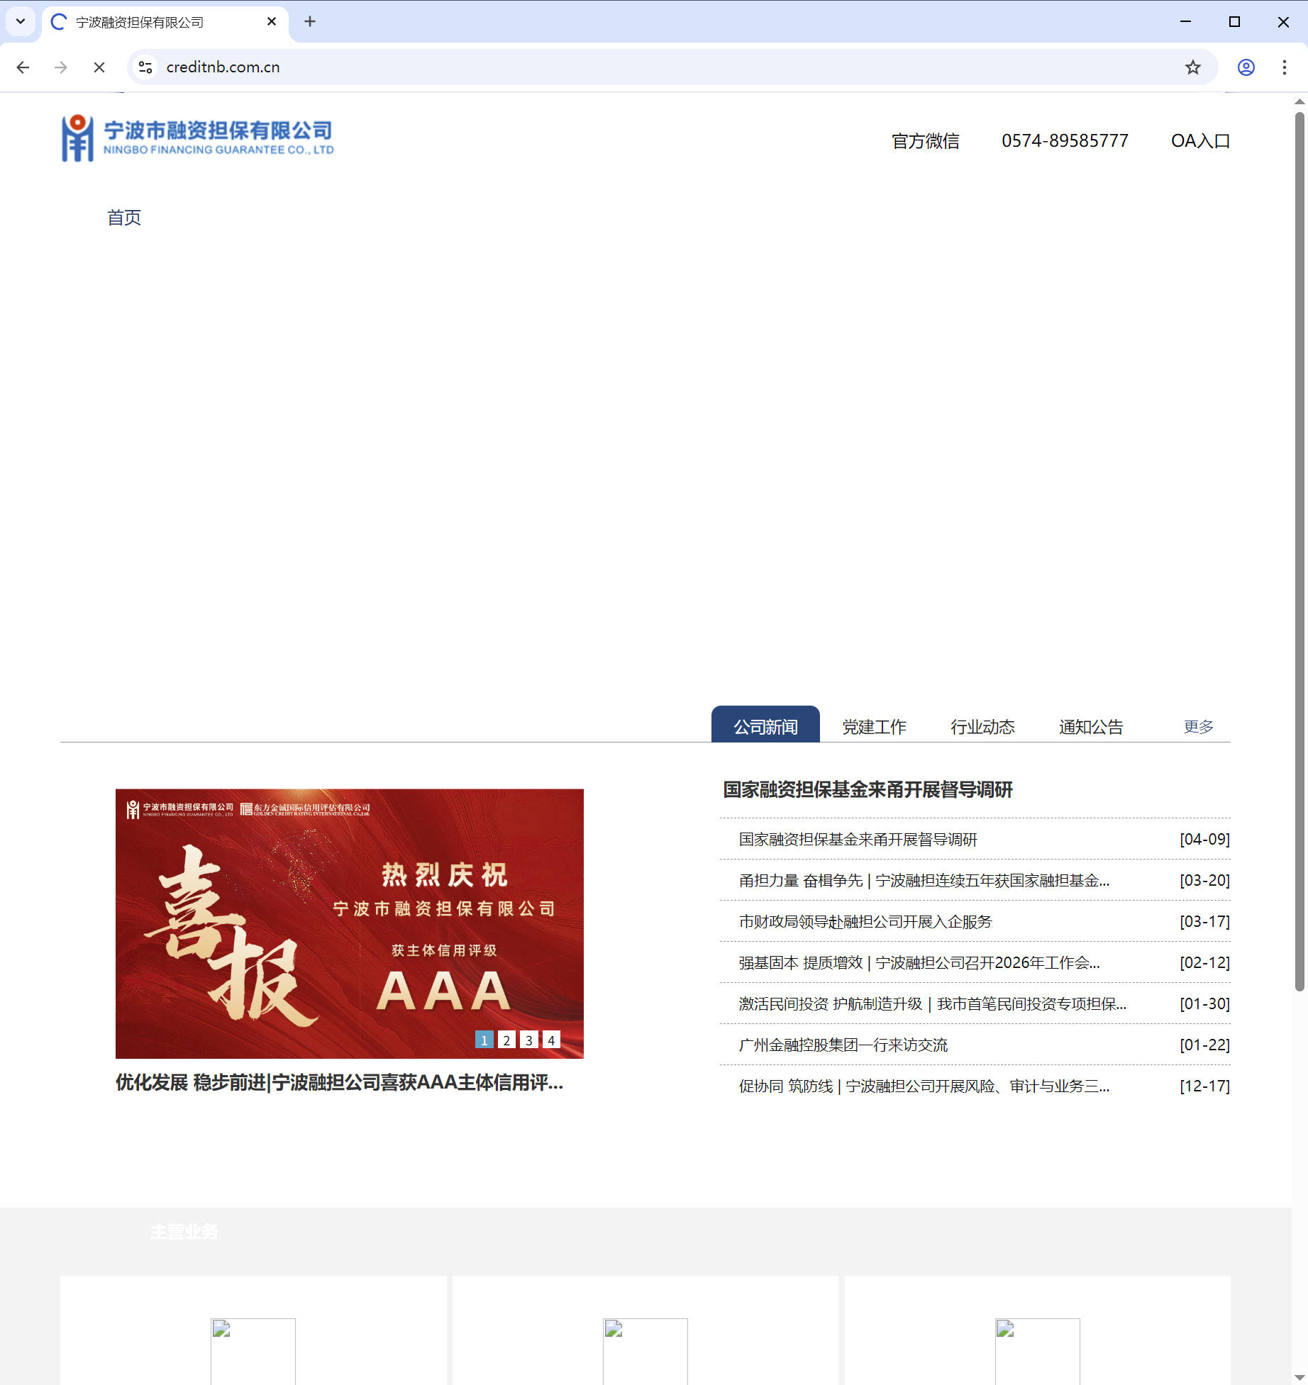Stop page loading with X button

point(99,67)
